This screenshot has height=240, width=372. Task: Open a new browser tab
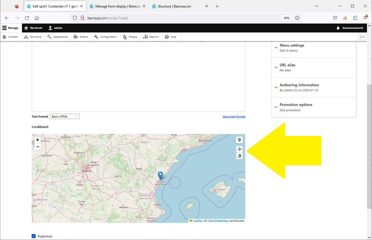[x=217, y=6]
